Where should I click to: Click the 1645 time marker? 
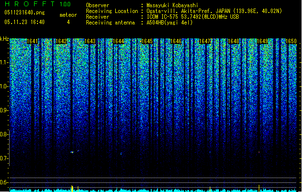(147, 41)
